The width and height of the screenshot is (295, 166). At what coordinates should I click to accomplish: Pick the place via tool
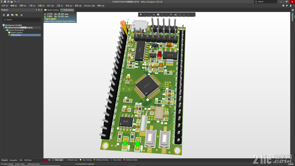(x=171, y=14)
